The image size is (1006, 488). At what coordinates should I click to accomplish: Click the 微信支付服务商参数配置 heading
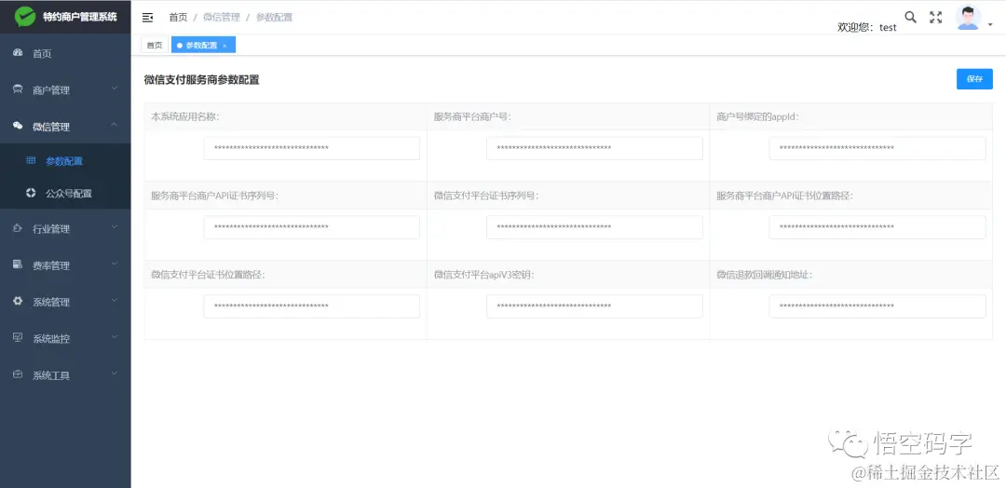click(201, 79)
